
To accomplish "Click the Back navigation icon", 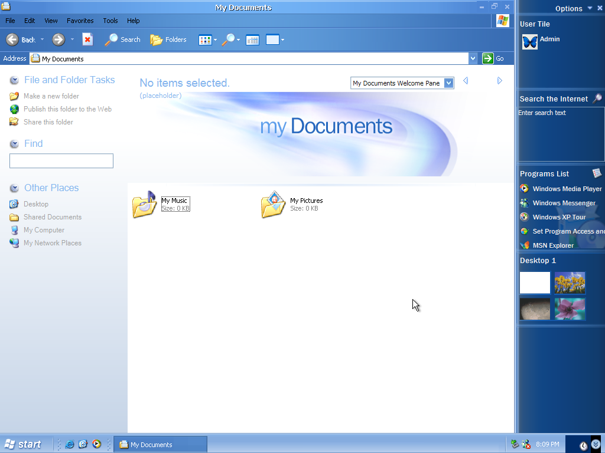I will pos(13,39).
